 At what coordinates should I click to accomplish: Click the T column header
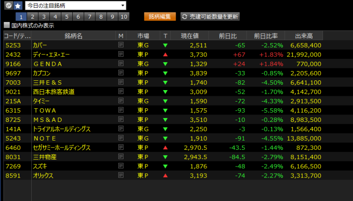165,36
